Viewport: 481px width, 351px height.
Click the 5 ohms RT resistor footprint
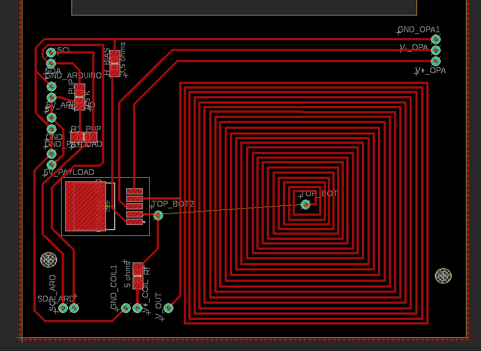tap(138, 276)
